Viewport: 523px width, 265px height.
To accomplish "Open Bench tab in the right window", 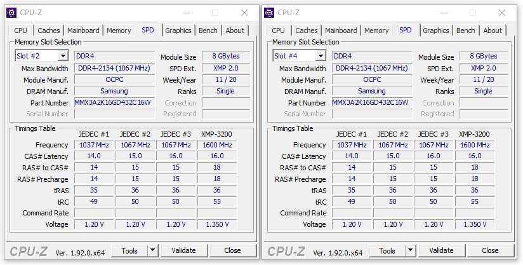I will click(466, 31).
